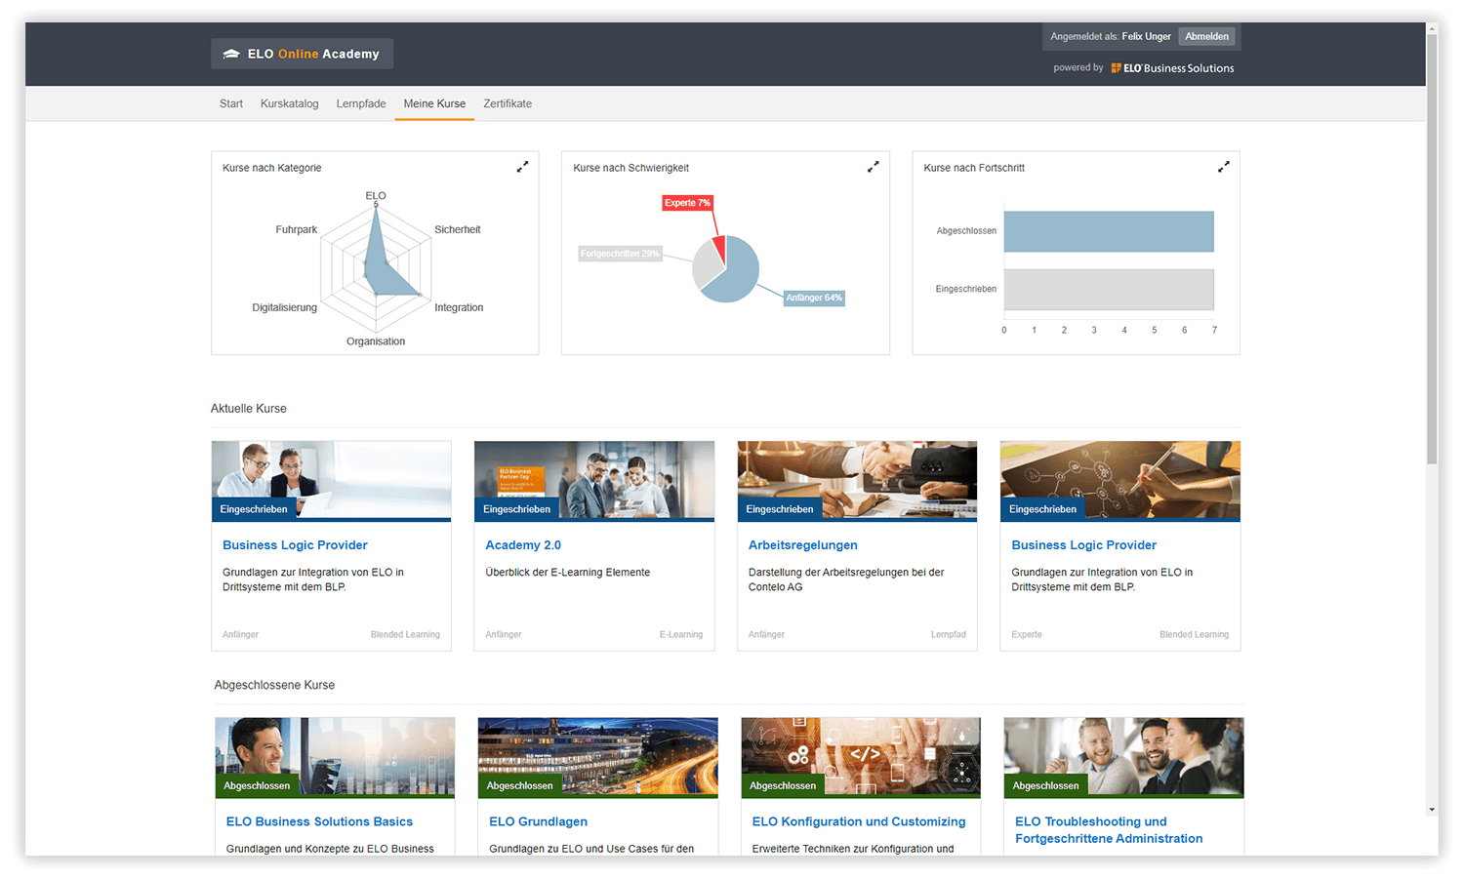Open the Arbeitsregelungen learning path
1464x878 pixels.
(x=802, y=544)
